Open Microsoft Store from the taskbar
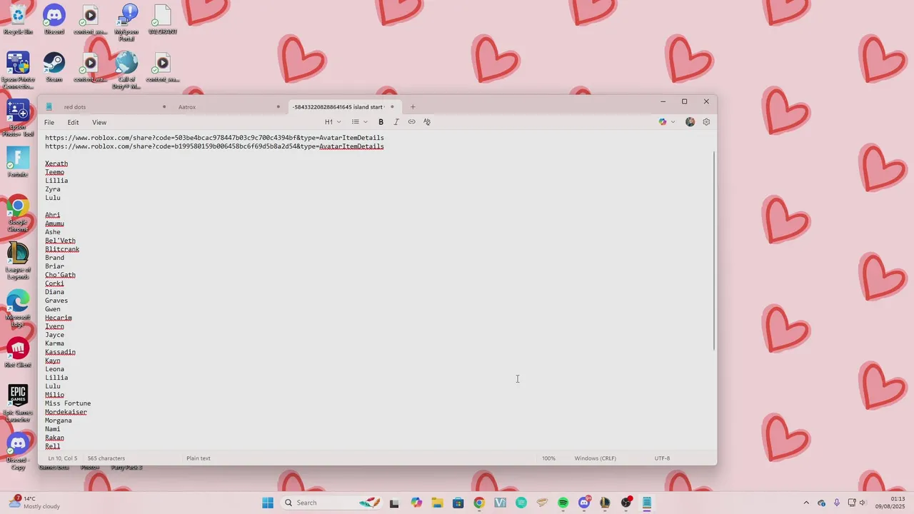 (x=458, y=503)
